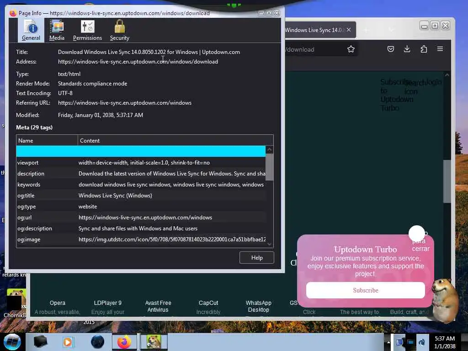This screenshot has height=351, width=468.
Task: Open a new tab with plus button
Action: point(366,30)
